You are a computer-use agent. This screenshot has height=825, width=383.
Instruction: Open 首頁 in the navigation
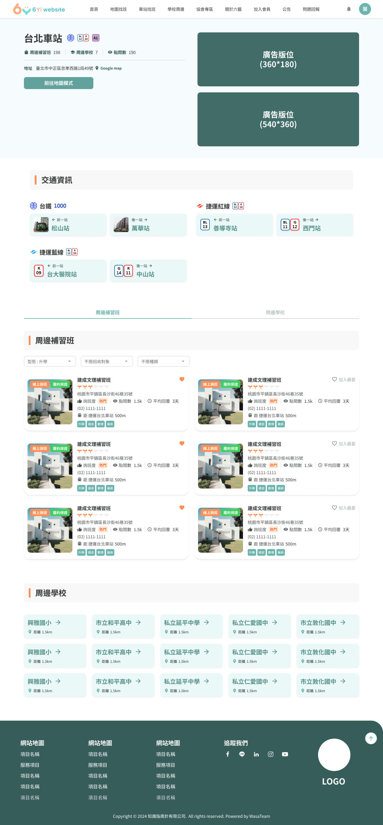click(94, 9)
